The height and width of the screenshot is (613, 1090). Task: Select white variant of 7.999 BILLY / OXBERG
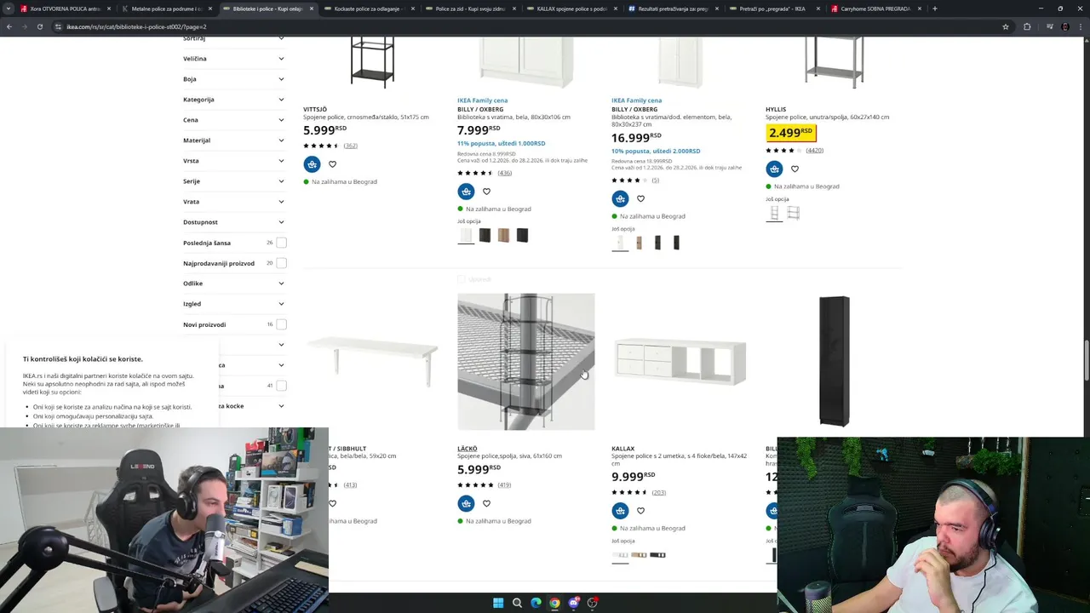click(466, 235)
